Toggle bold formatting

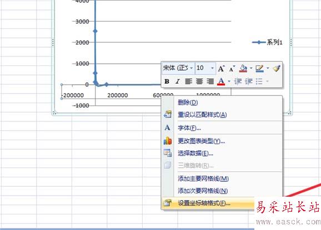[x=167, y=81]
